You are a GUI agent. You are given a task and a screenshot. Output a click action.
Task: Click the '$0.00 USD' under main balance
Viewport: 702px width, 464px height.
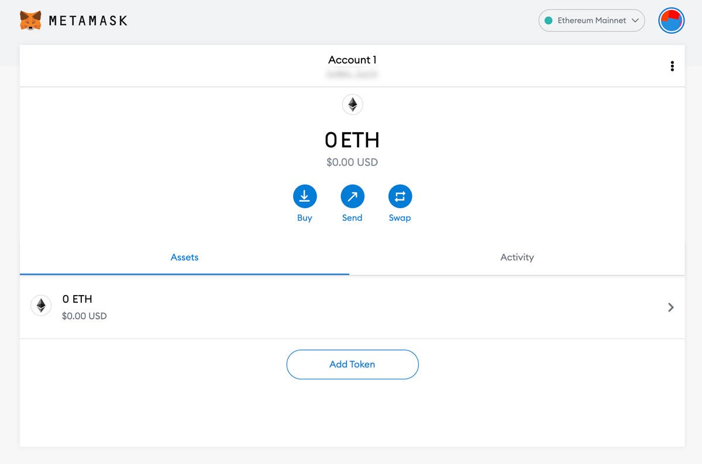(x=352, y=162)
